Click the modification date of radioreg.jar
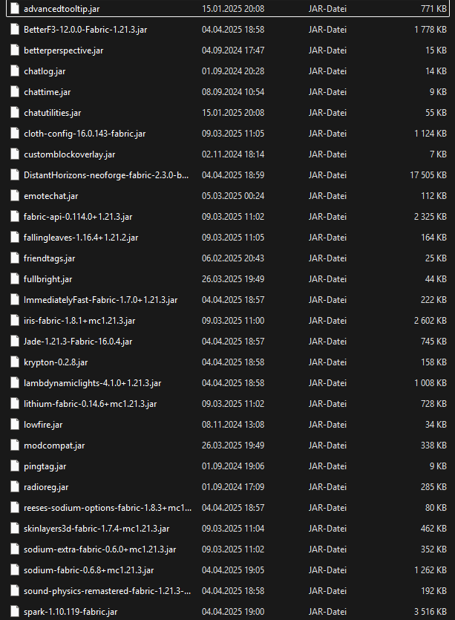 (233, 486)
